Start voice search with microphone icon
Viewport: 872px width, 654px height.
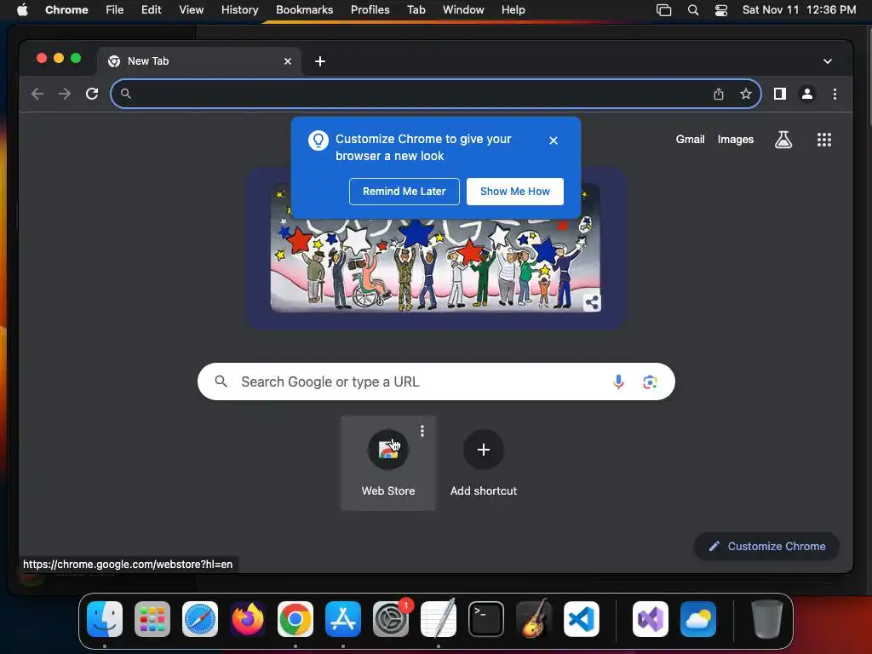(x=618, y=381)
